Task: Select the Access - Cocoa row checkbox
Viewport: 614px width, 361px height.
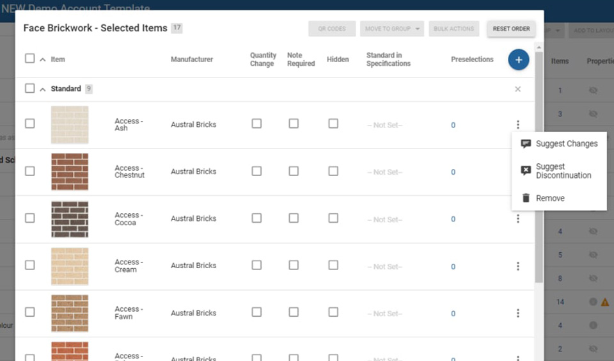Action: tap(30, 218)
